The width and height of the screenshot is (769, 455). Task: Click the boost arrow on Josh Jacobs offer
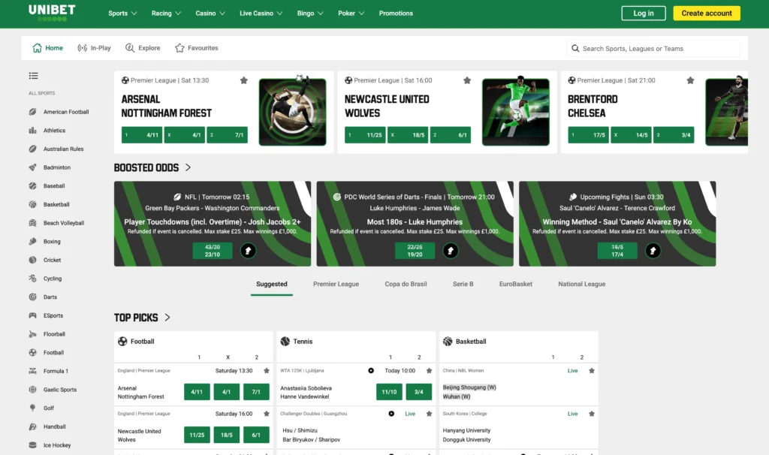[249, 251]
